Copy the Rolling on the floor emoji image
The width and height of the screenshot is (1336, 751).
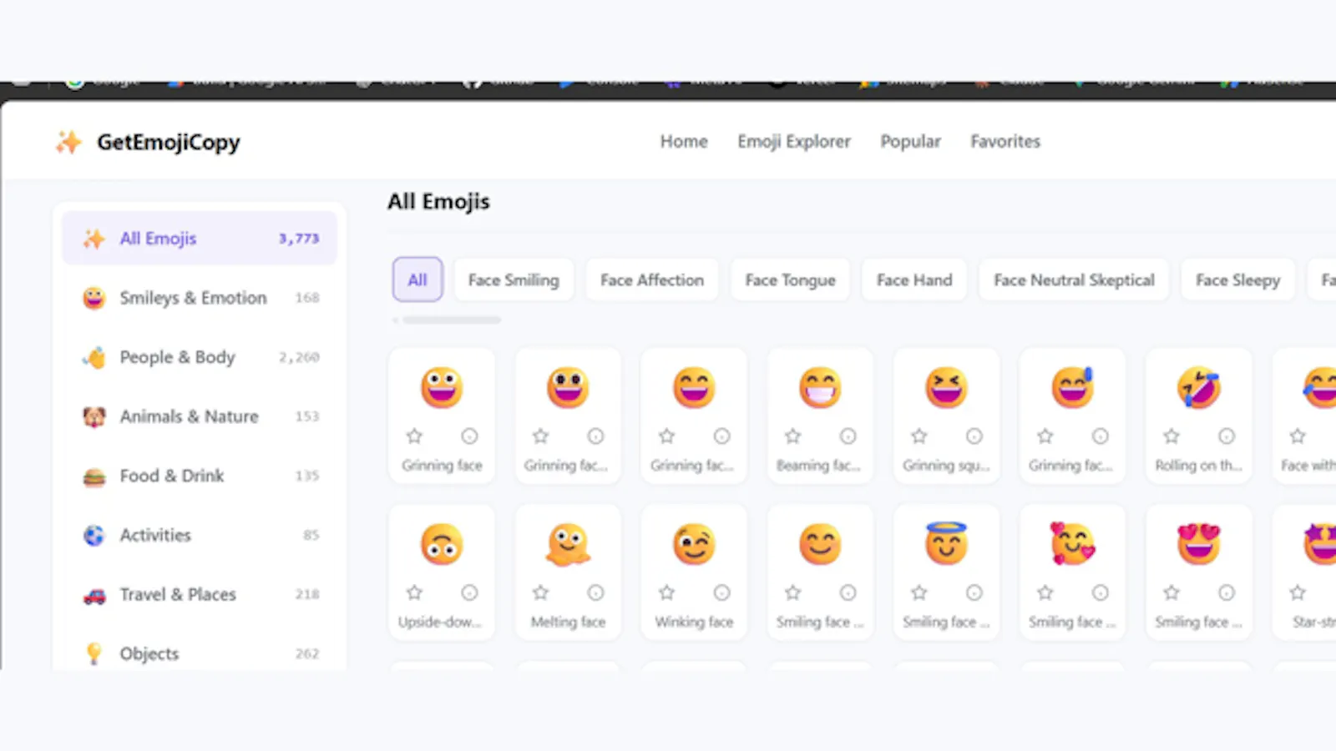[1198, 387]
